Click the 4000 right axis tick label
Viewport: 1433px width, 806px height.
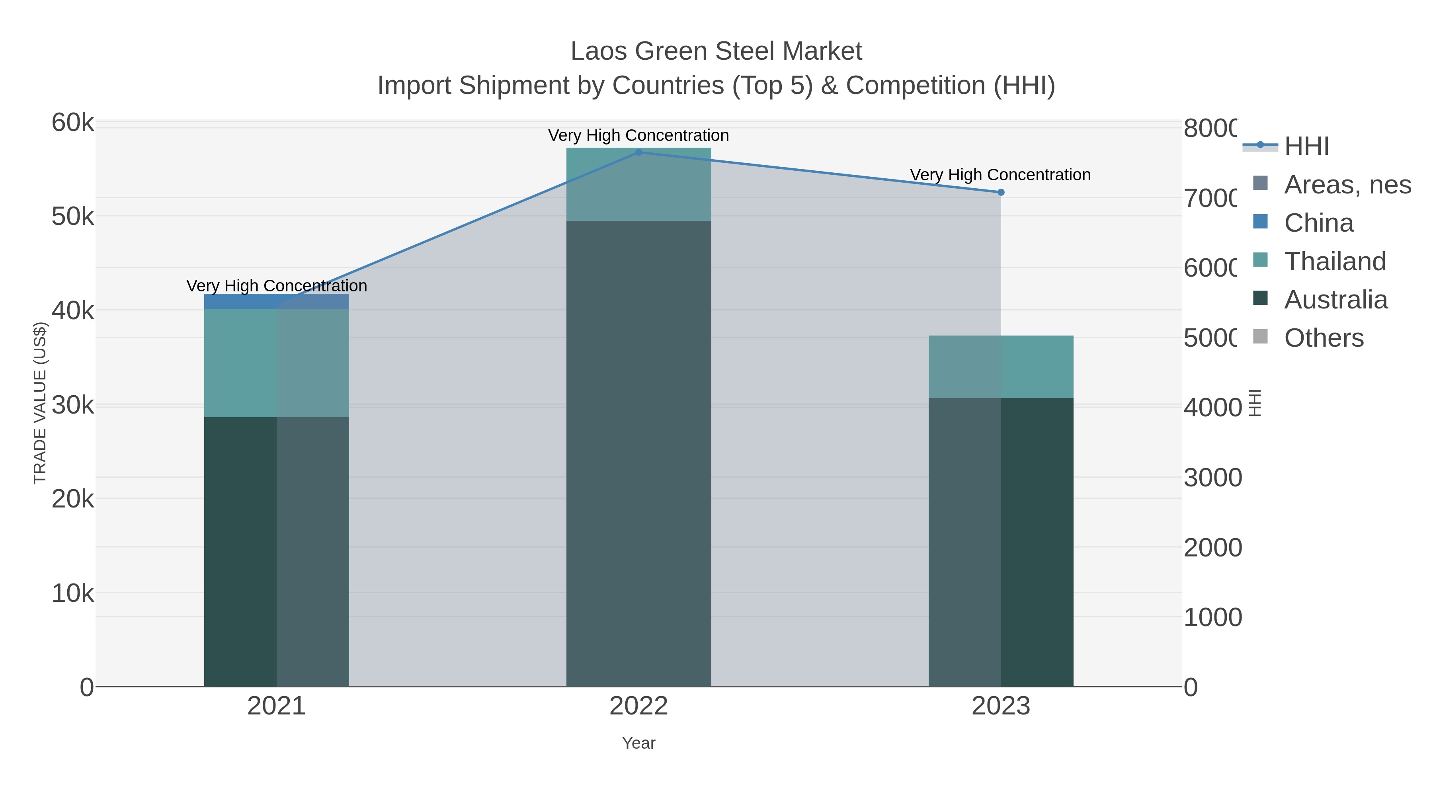click(1213, 408)
